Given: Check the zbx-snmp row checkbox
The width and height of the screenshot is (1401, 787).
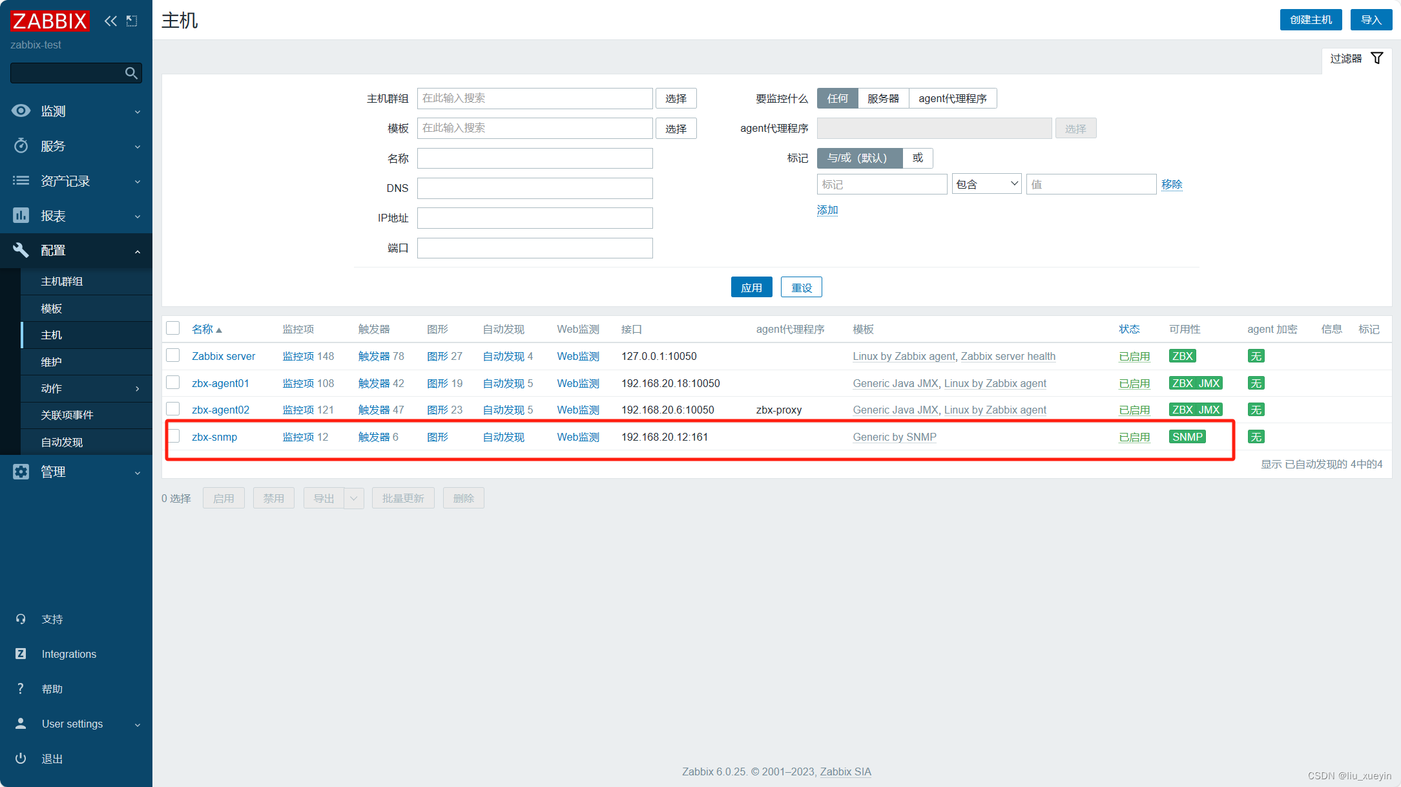Looking at the screenshot, I should click(173, 436).
